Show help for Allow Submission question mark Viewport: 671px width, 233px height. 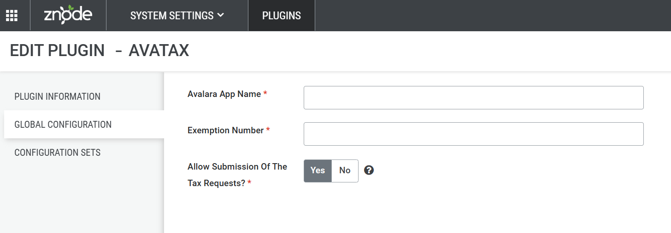(x=369, y=170)
